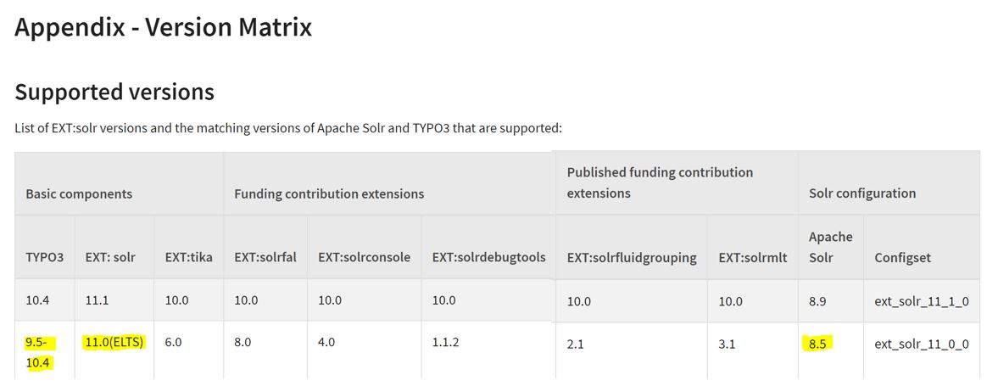Click the EXT: solr column header

tap(112, 256)
